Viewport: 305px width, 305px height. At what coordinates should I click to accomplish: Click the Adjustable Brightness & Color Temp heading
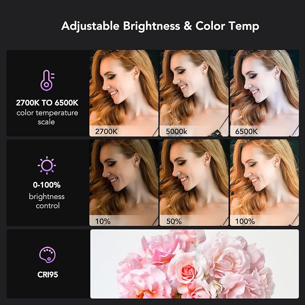160,26
